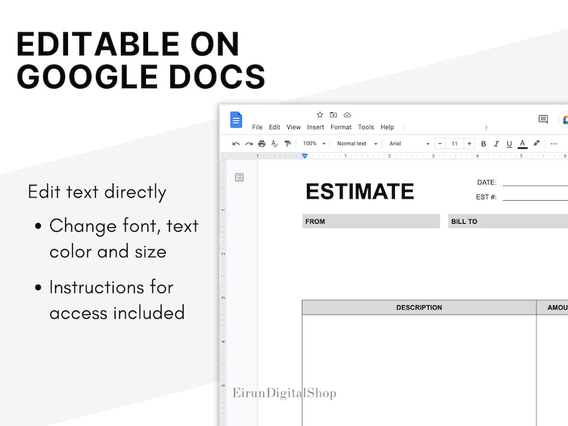Show the document outline icon
The image size is (568, 426).
[239, 177]
